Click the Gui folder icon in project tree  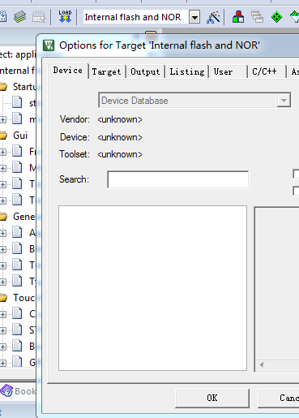(x=3, y=136)
